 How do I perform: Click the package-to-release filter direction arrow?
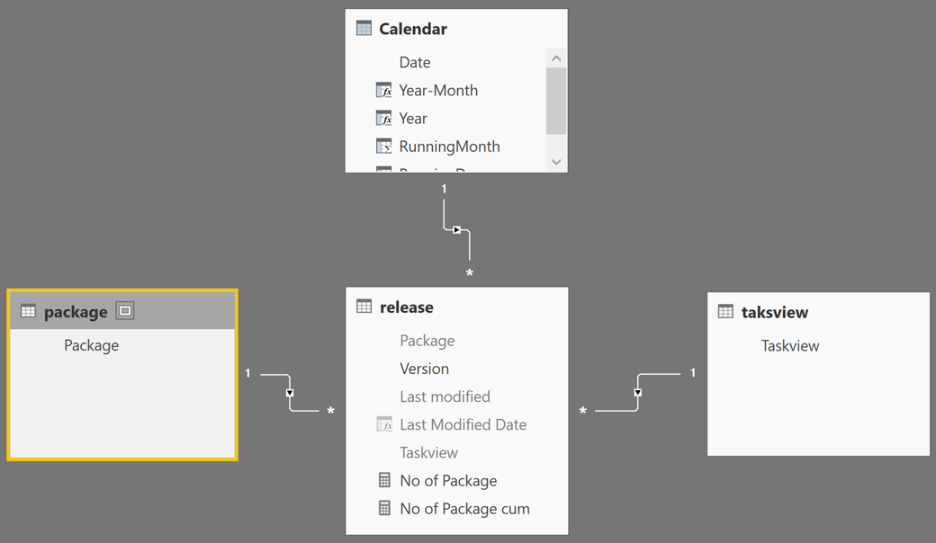coord(290,393)
